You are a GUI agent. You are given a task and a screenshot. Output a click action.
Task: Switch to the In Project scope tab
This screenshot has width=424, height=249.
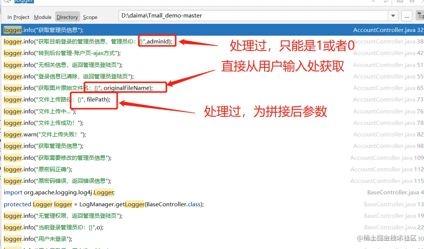point(18,17)
